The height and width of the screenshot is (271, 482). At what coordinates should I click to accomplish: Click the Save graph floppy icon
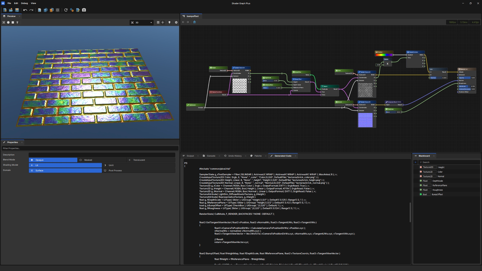tap(17, 10)
